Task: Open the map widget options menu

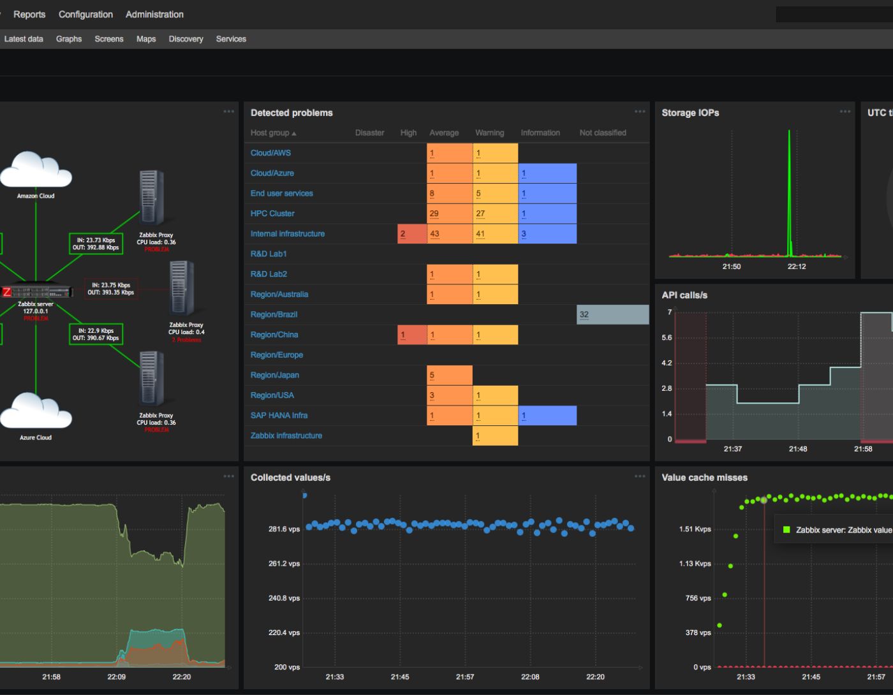Action: 229,112
